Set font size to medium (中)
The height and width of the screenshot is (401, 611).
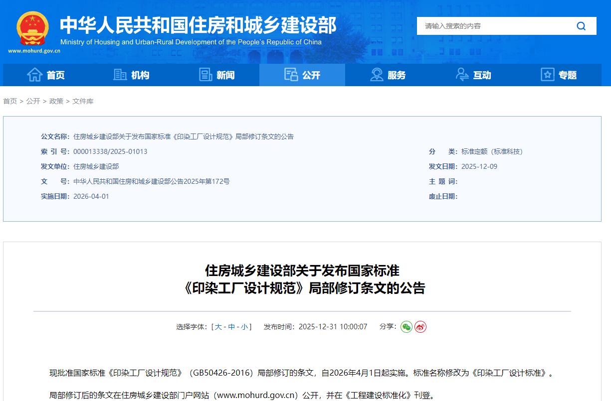[231, 327]
